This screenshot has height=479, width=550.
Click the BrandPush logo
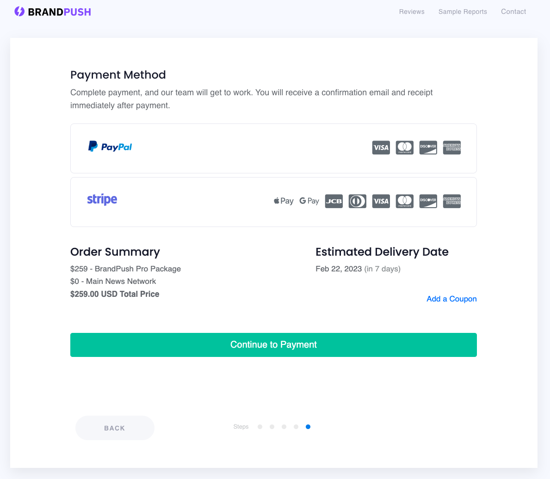pyautogui.click(x=53, y=12)
